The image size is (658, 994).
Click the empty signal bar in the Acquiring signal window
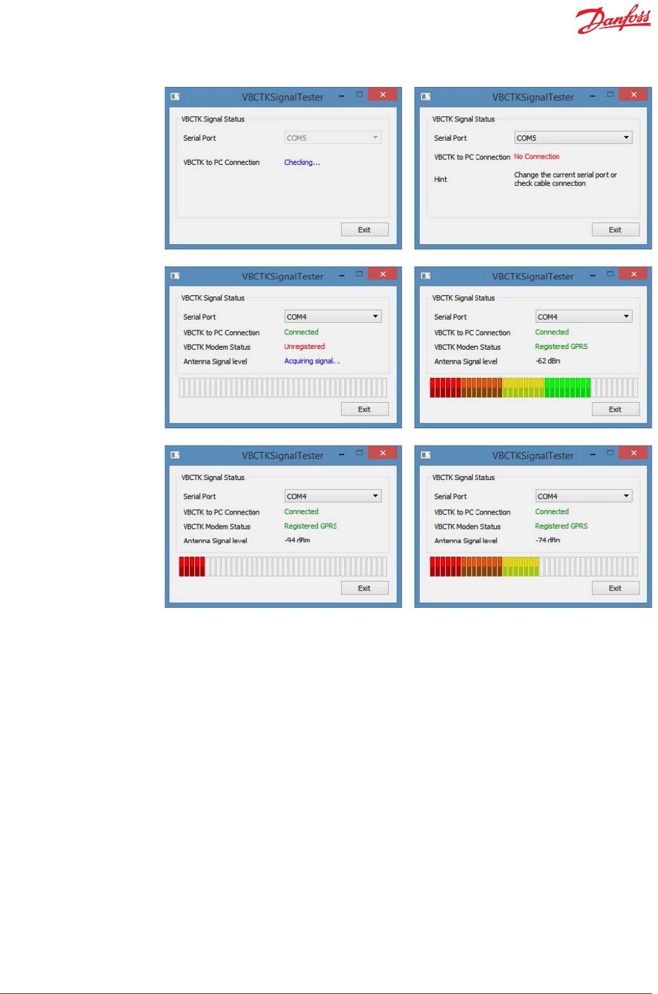point(283,387)
